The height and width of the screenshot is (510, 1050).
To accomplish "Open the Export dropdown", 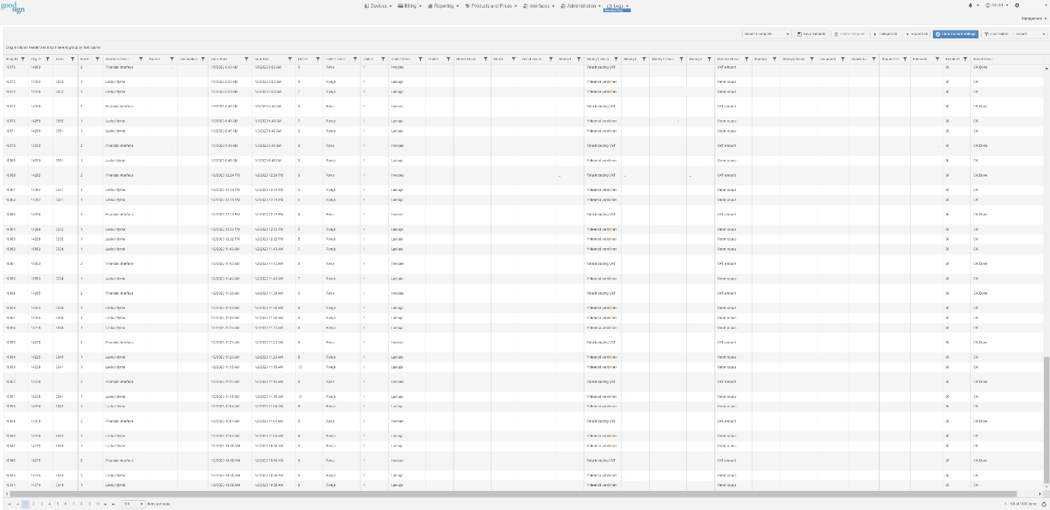I will [x=1031, y=33].
